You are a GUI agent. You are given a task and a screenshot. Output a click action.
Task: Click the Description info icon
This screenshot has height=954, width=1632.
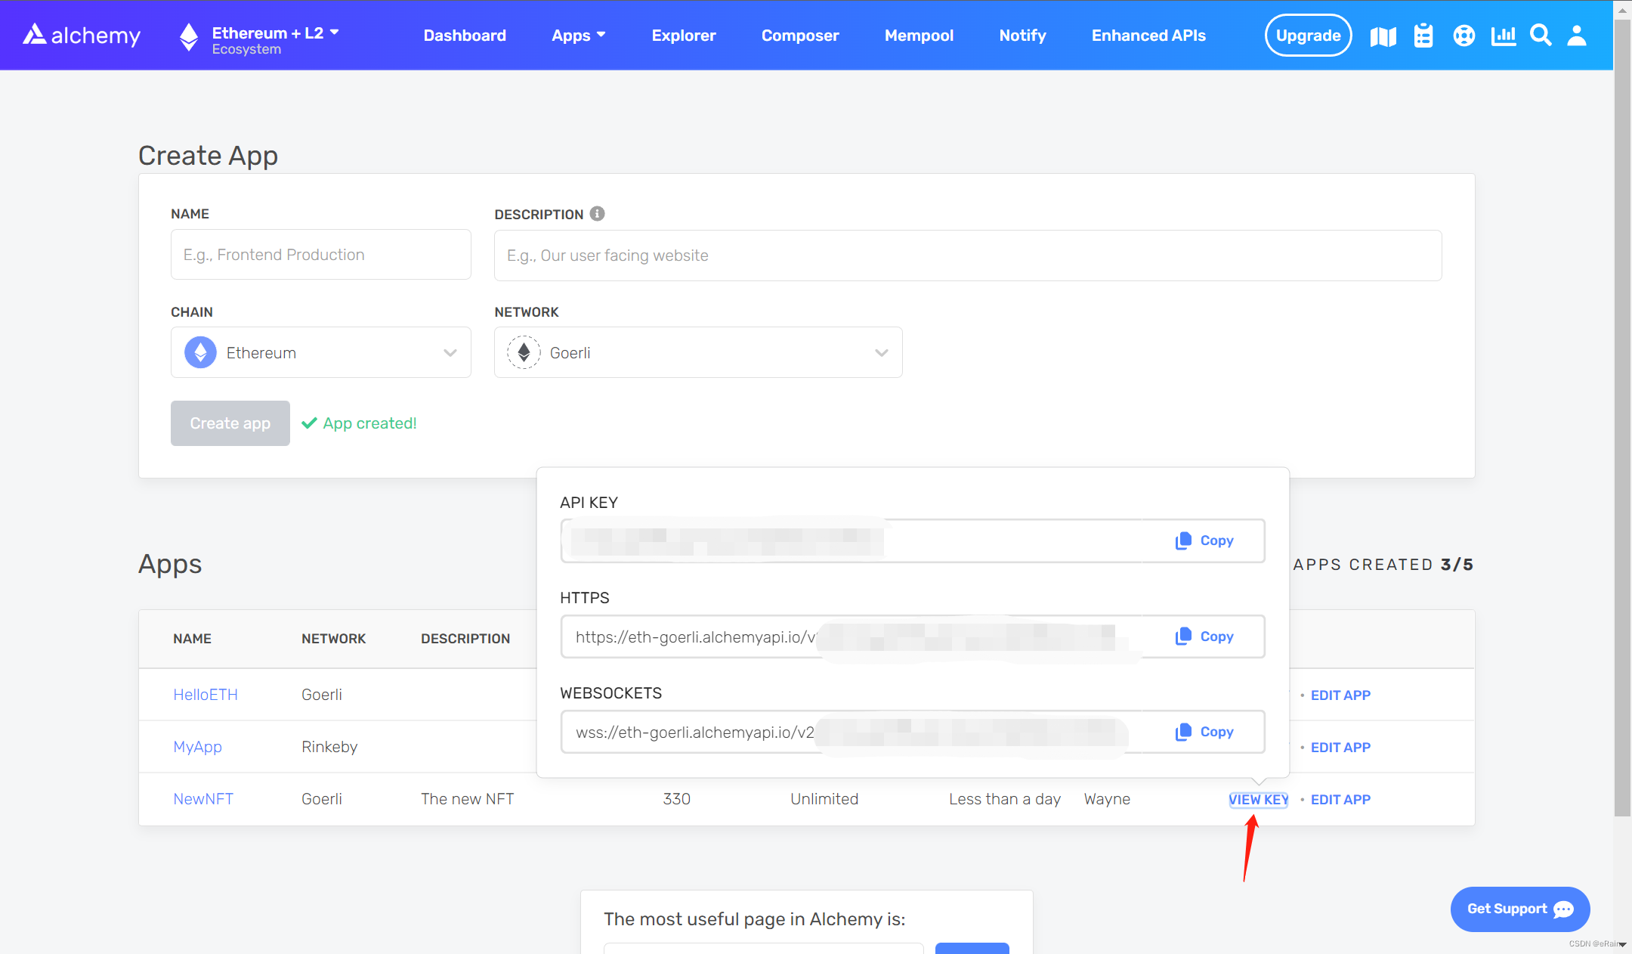[597, 214]
